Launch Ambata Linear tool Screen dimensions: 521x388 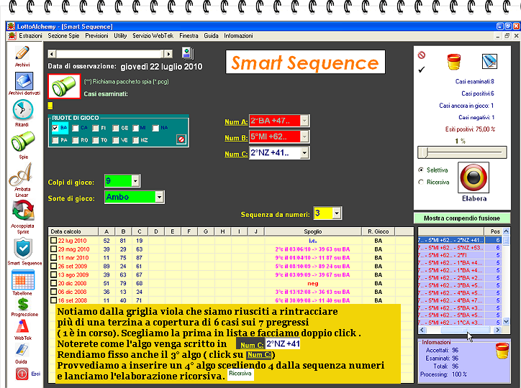click(x=22, y=174)
